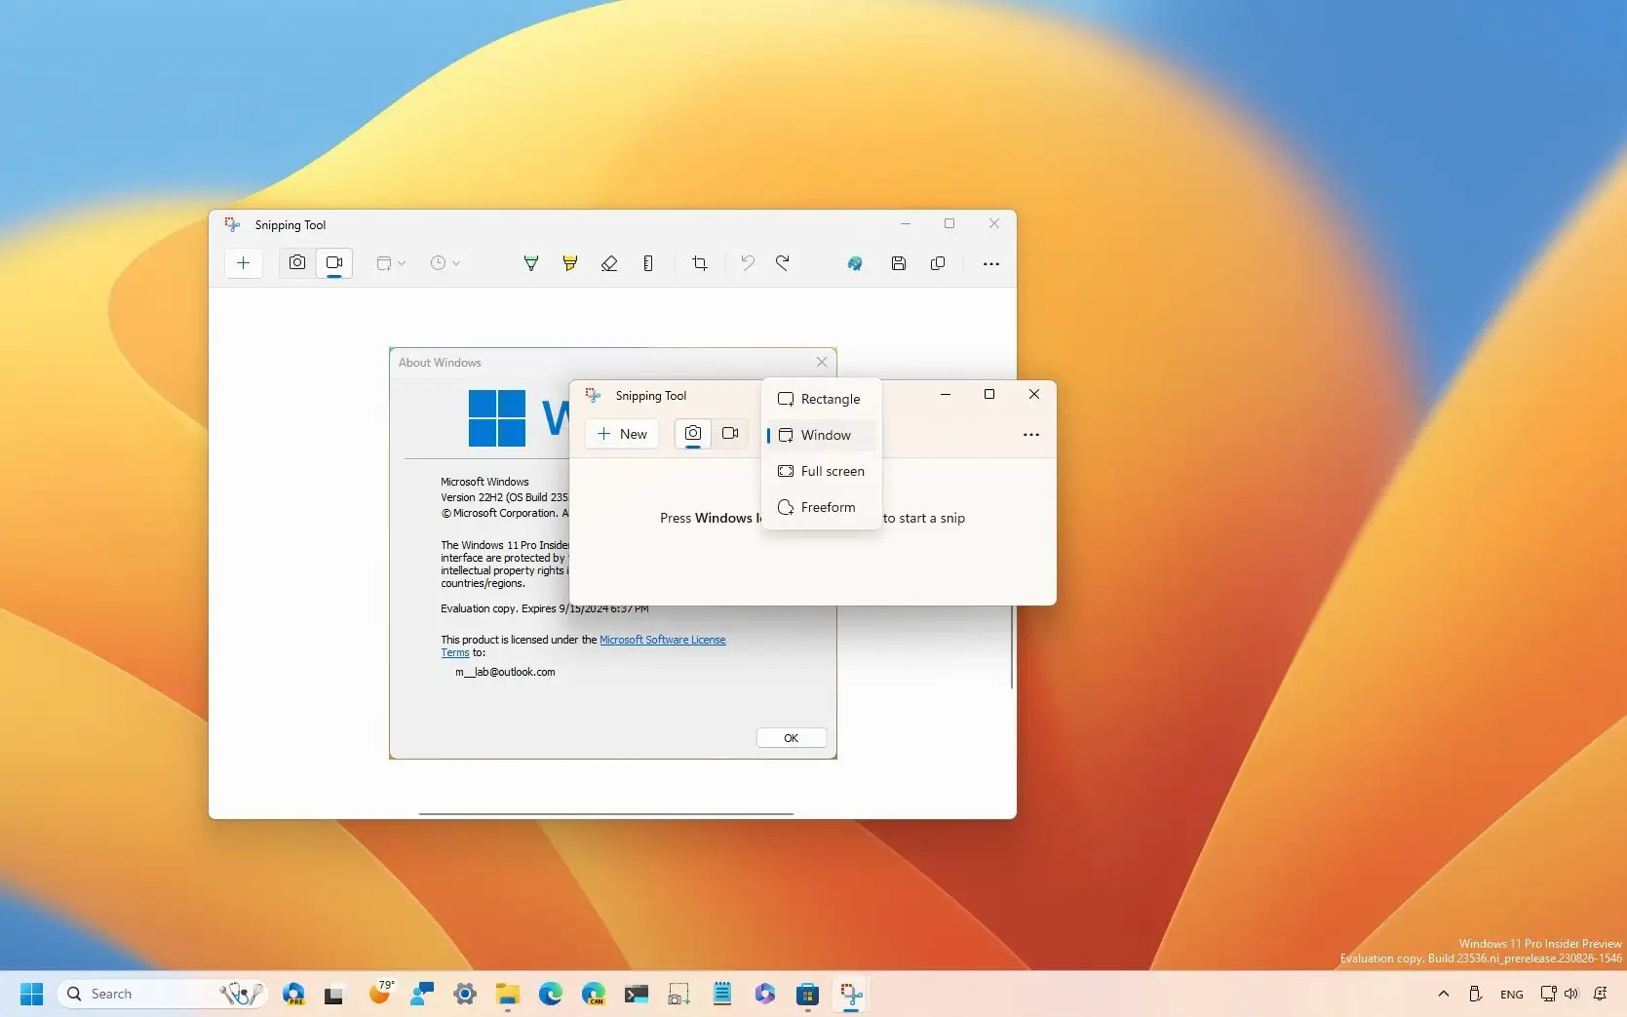The image size is (1627, 1017).
Task: Open the snip delay timer dropdown
Action: coord(445,263)
